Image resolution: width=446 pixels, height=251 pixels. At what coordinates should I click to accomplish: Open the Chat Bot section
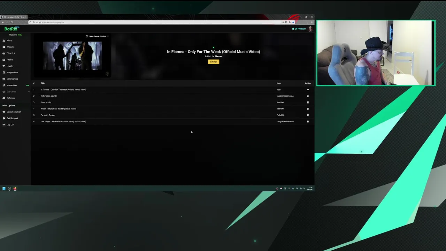(x=11, y=53)
